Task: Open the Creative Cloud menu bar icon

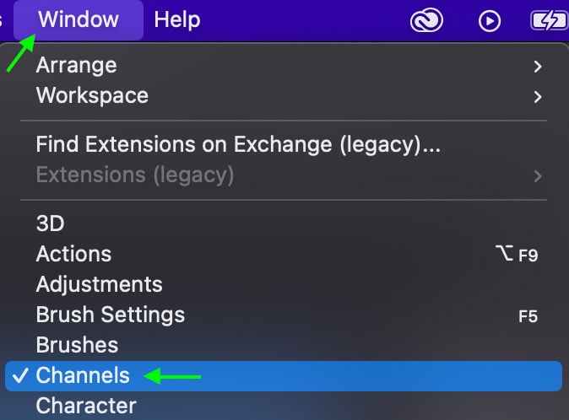Action: pyautogui.click(x=426, y=20)
